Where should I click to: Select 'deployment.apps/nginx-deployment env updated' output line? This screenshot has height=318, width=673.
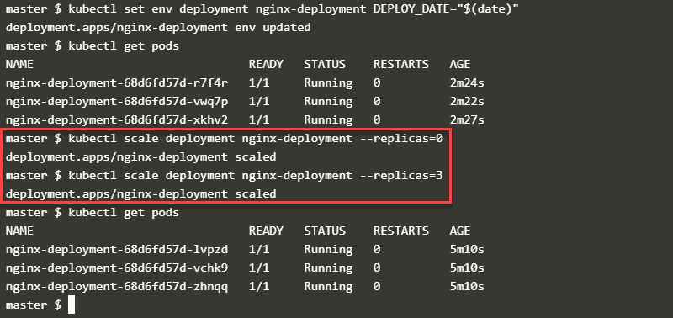tap(158, 28)
